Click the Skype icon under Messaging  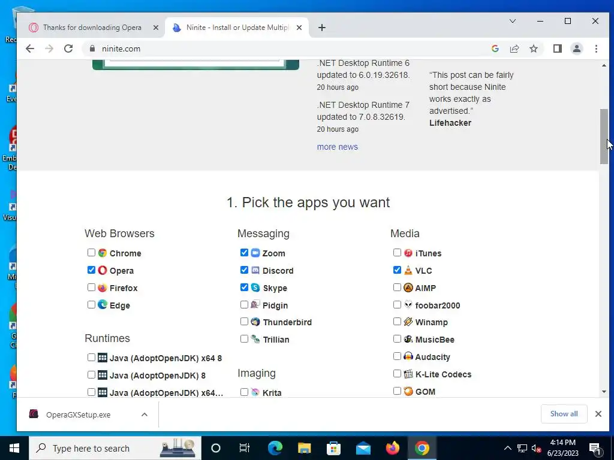coord(255,288)
